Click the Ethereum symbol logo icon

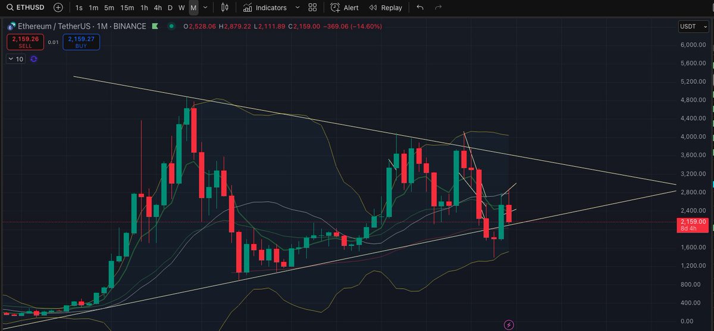click(11, 27)
